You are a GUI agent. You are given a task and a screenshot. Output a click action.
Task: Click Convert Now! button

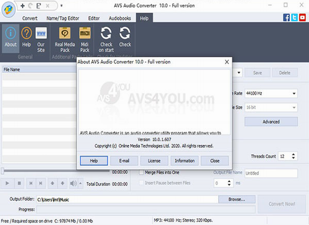(282, 204)
